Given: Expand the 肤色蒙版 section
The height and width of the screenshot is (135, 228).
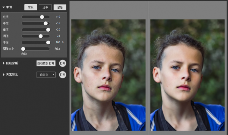Looking at the screenshot, I should click(x=4, y=63).
